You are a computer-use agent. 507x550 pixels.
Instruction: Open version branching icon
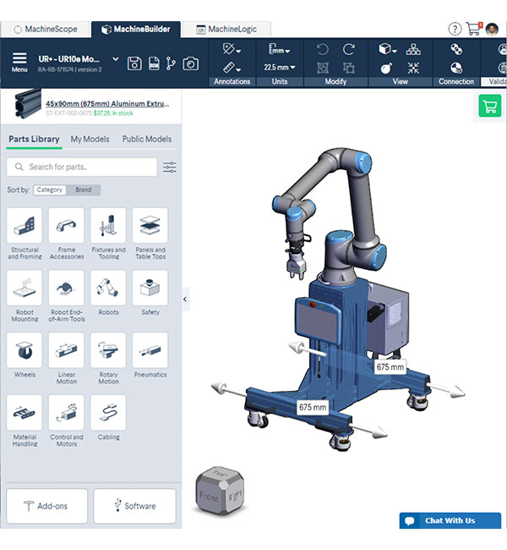click(171, 63)
